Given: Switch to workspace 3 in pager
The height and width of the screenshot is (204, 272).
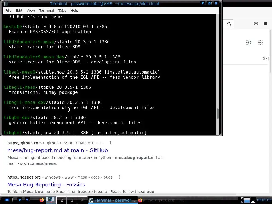Looking at the screenshot, I should pos(72,200).
